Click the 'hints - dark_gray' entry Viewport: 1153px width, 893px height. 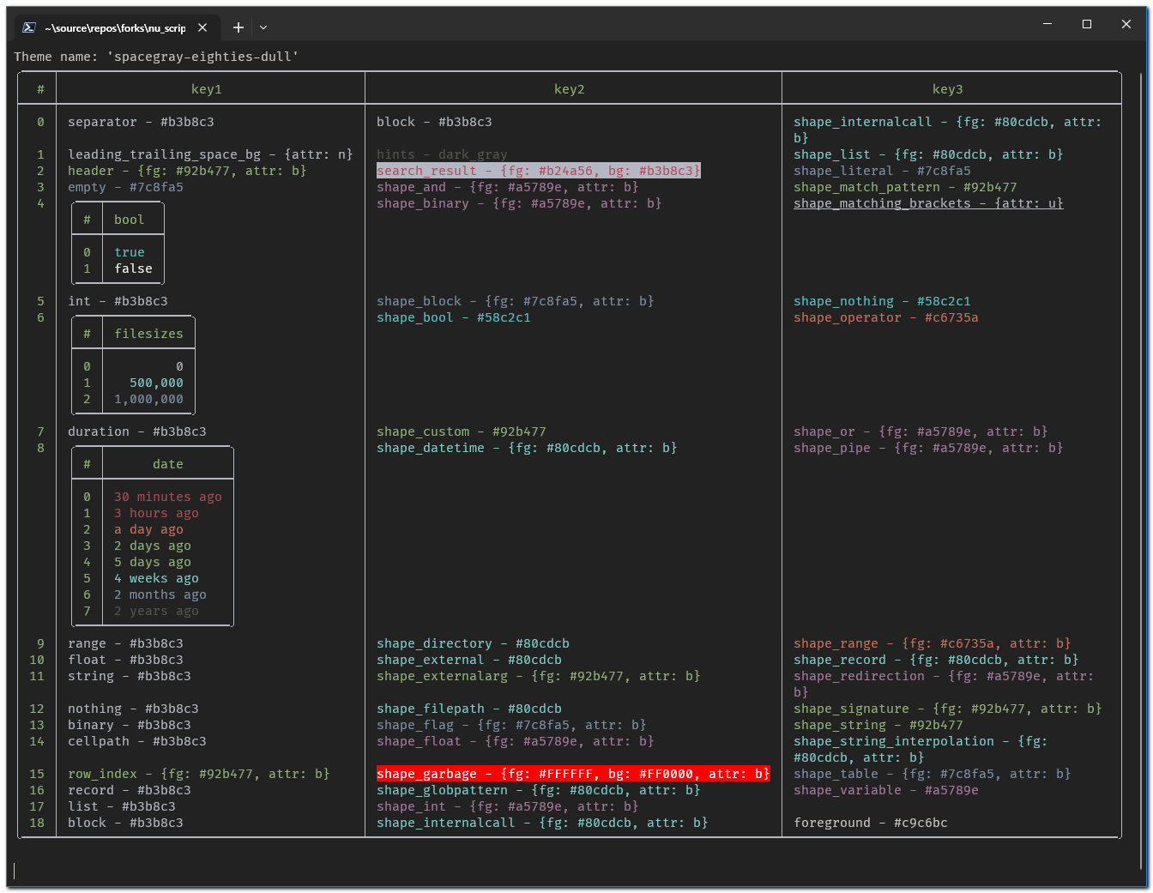click(x=442, y=154)
